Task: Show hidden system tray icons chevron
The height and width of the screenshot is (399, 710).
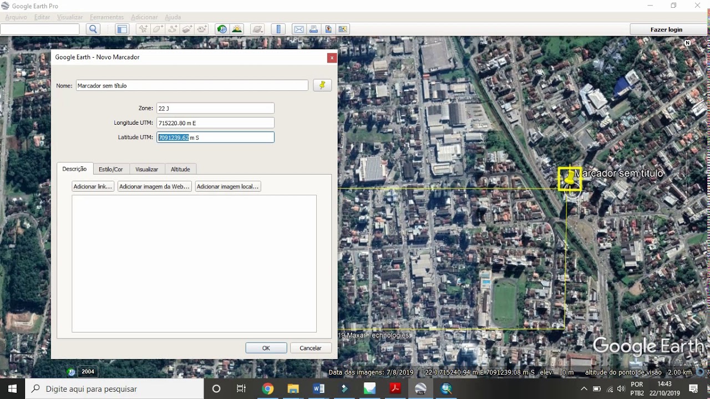Action: click(x=584, y=388)
